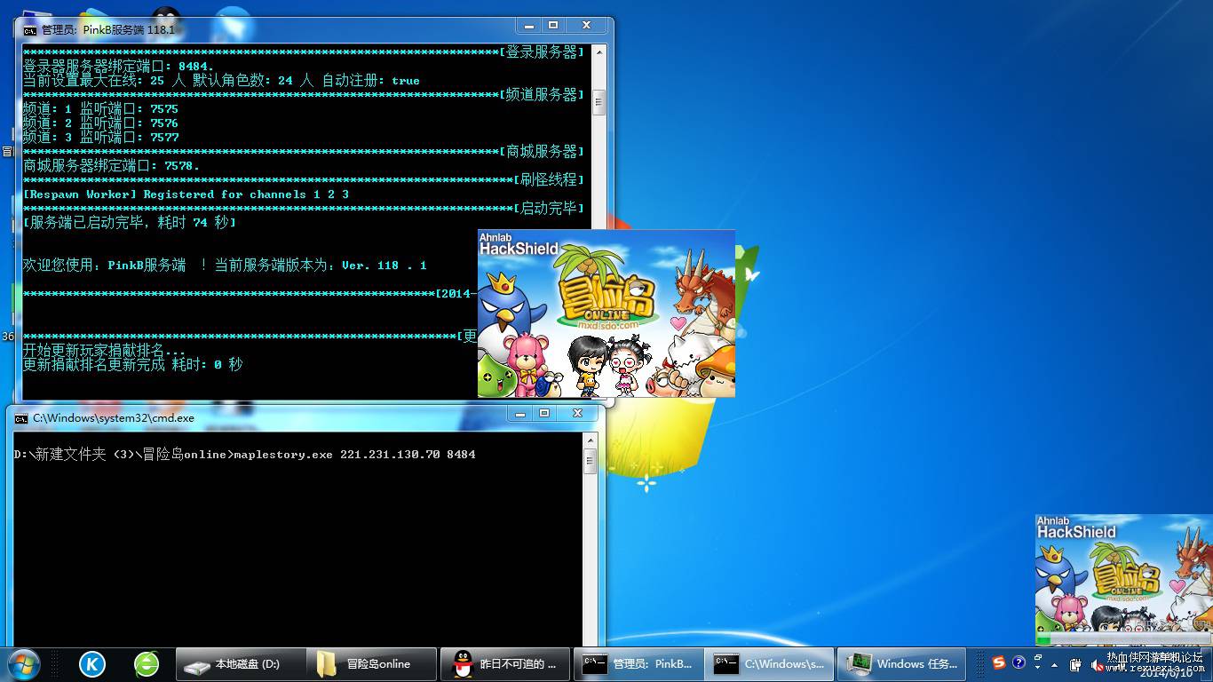Minimize the PinkB服务端 console window
Image resolution: width=1213 pixels, height=682 pixels.
click(x=529, y=26)
